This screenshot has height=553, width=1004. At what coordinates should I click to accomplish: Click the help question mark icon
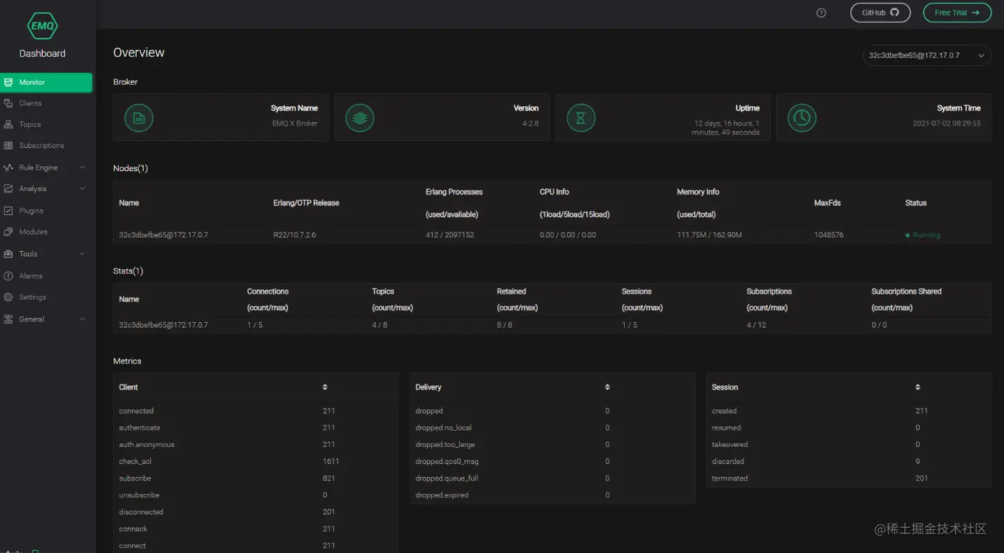[x=821, y=13]
